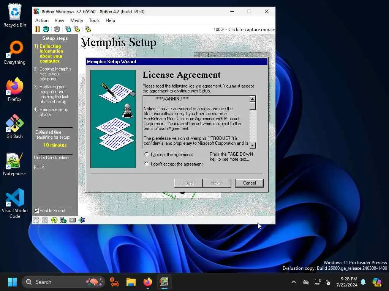Select Notepad++ desktop shortcut
The image size is (389, 291).
(x=15, y=164)
